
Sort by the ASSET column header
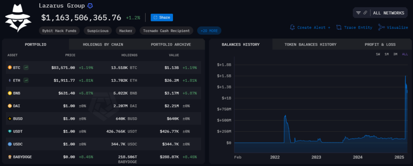click(13, 55)
